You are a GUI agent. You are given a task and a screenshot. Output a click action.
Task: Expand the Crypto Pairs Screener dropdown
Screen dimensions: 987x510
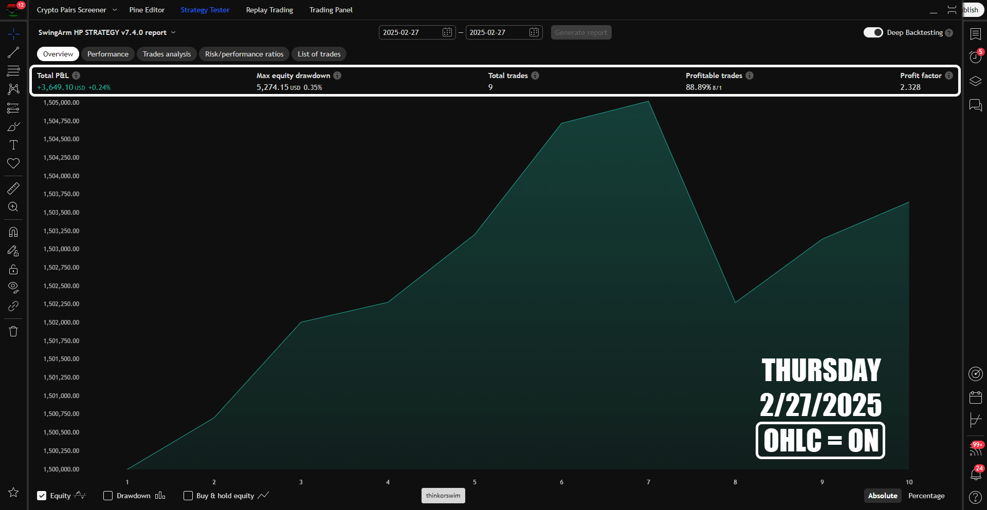tap(115, 10)
